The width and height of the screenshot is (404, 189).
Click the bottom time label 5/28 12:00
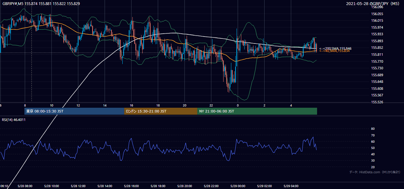(x=78, y=186)
